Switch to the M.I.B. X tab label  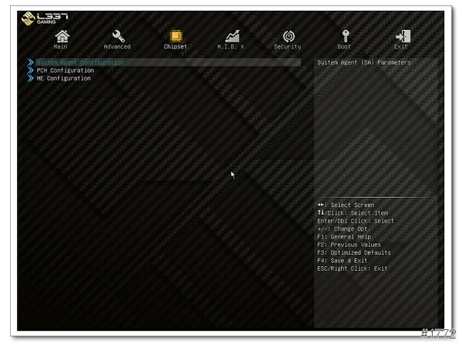pyautogui.click(x=230, y=46)
